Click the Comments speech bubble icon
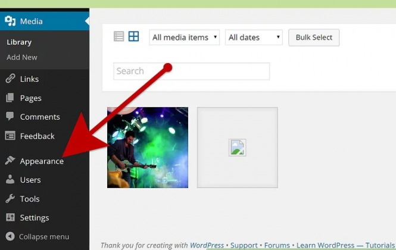Screen dimensions: 396x250 click(10, 117)
